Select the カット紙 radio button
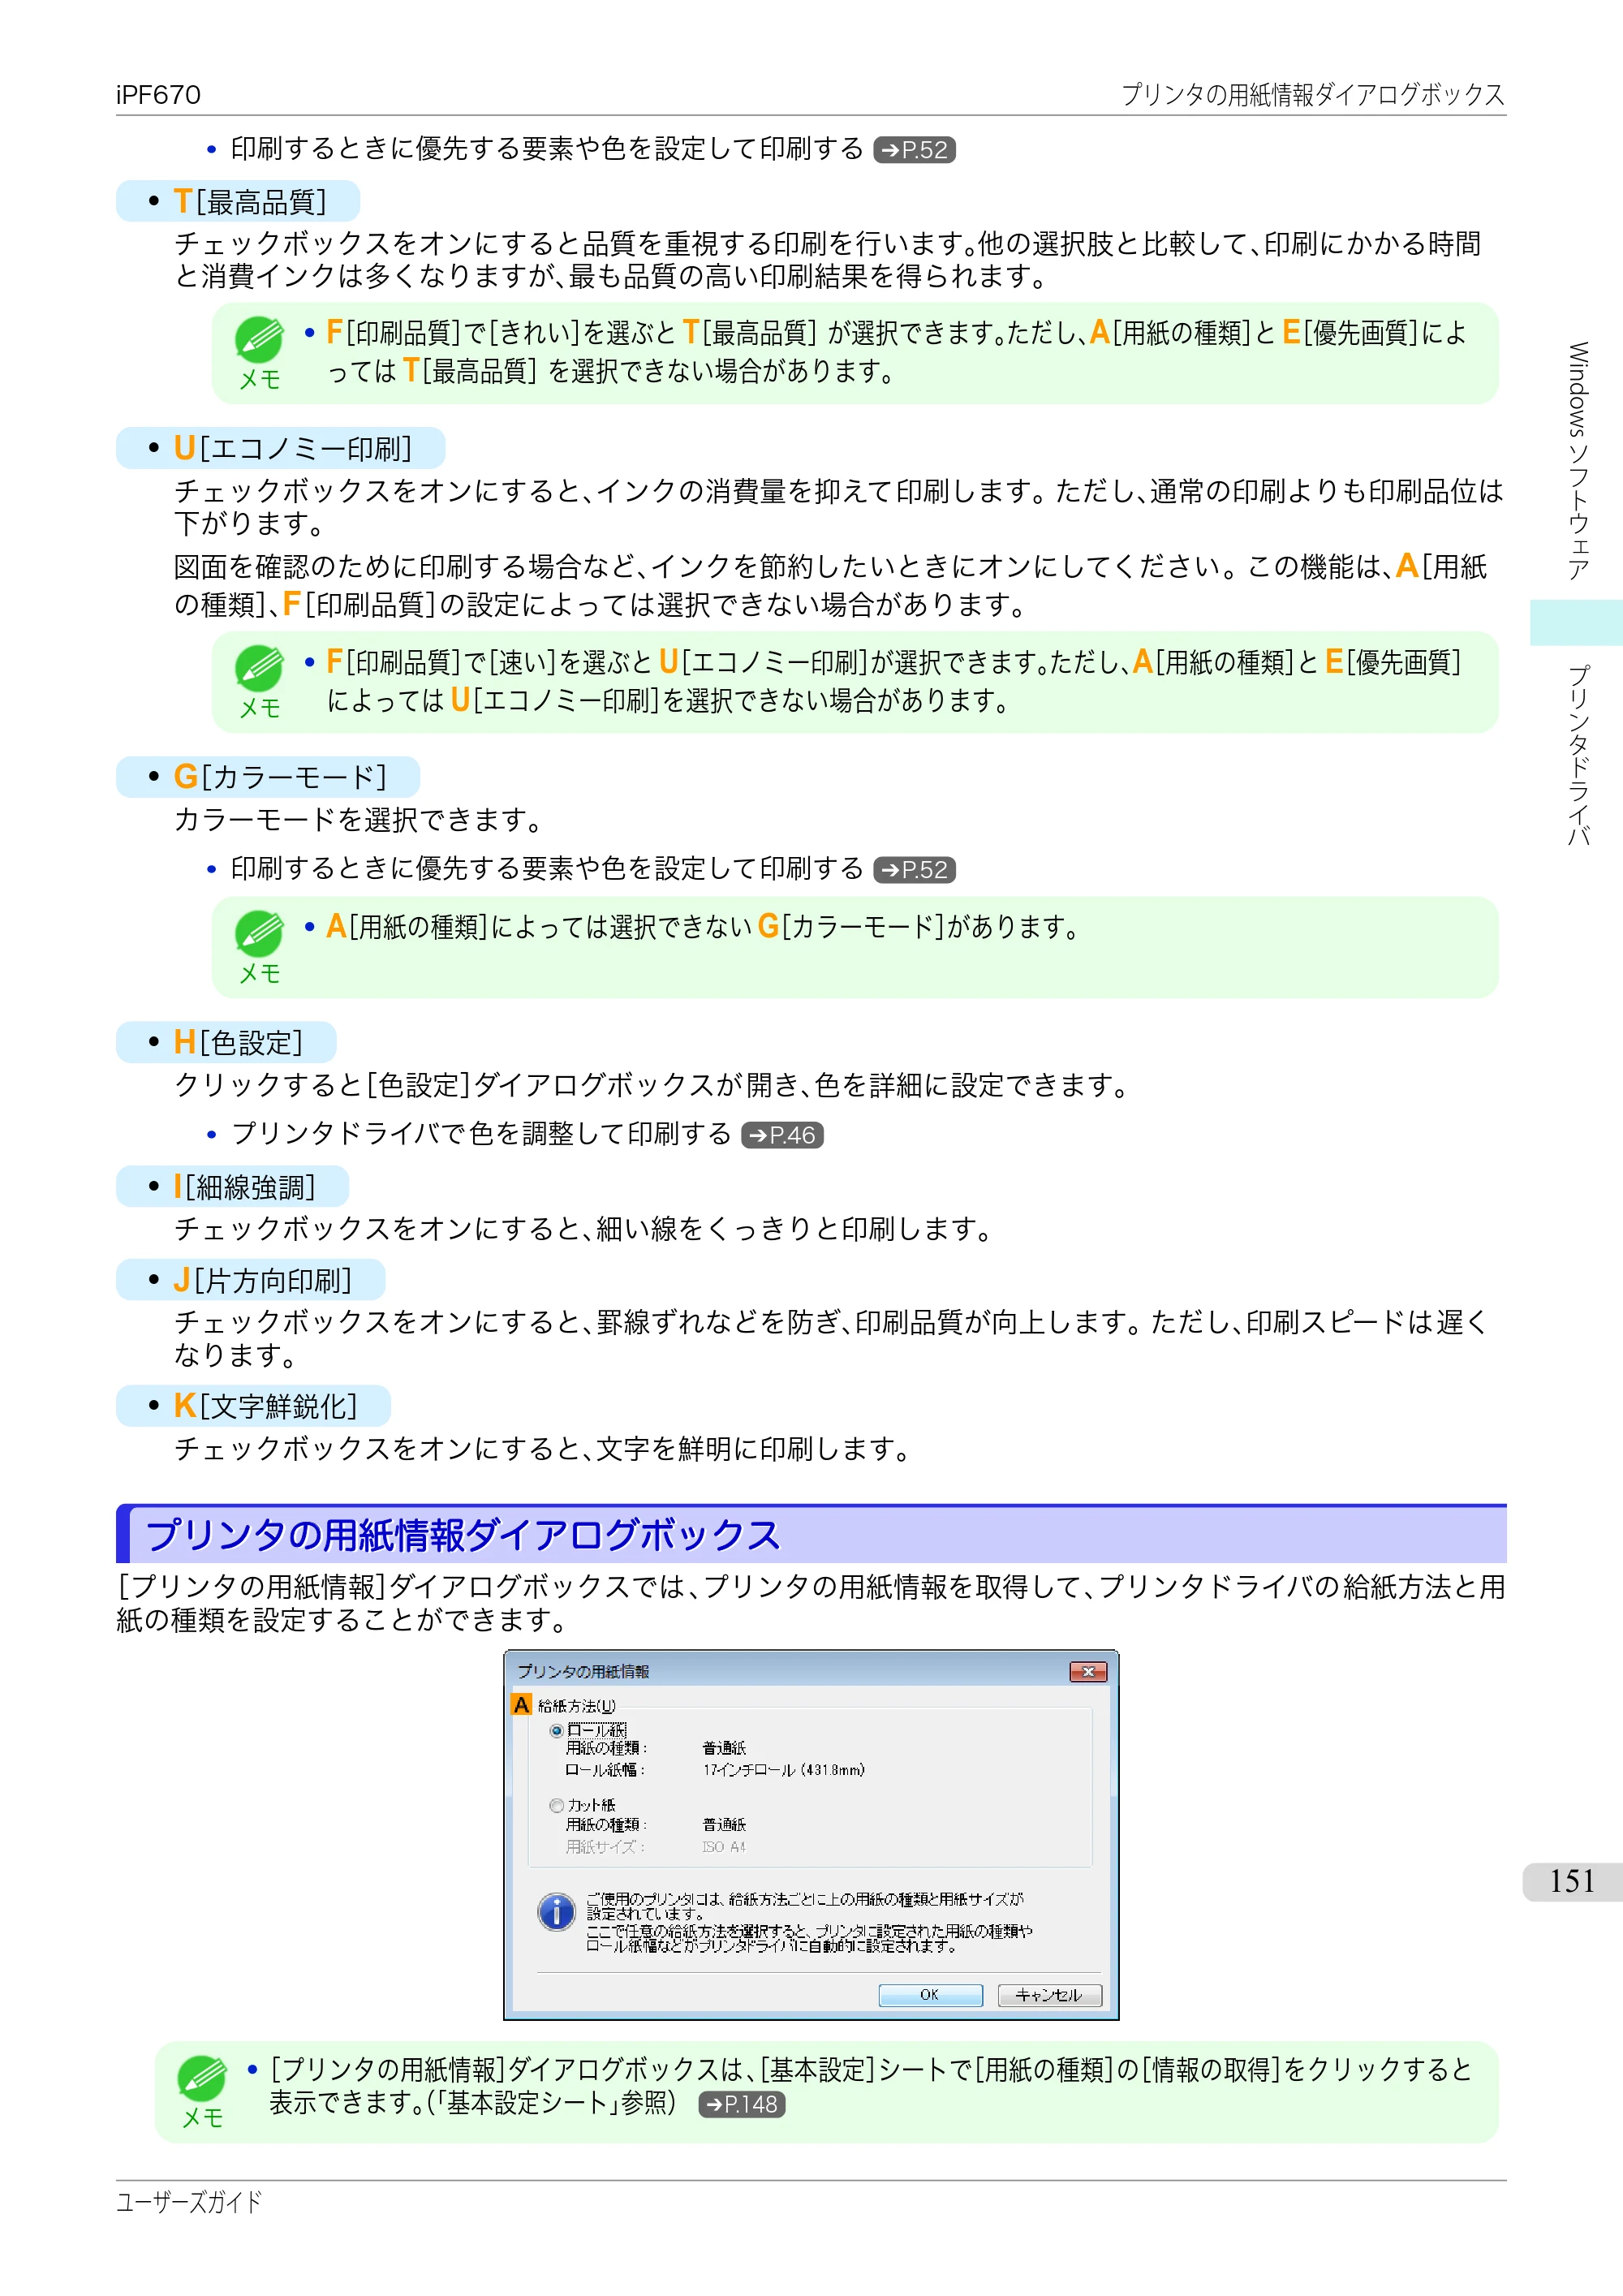Screen dimensions: 1623x2296 (556, 1805)
